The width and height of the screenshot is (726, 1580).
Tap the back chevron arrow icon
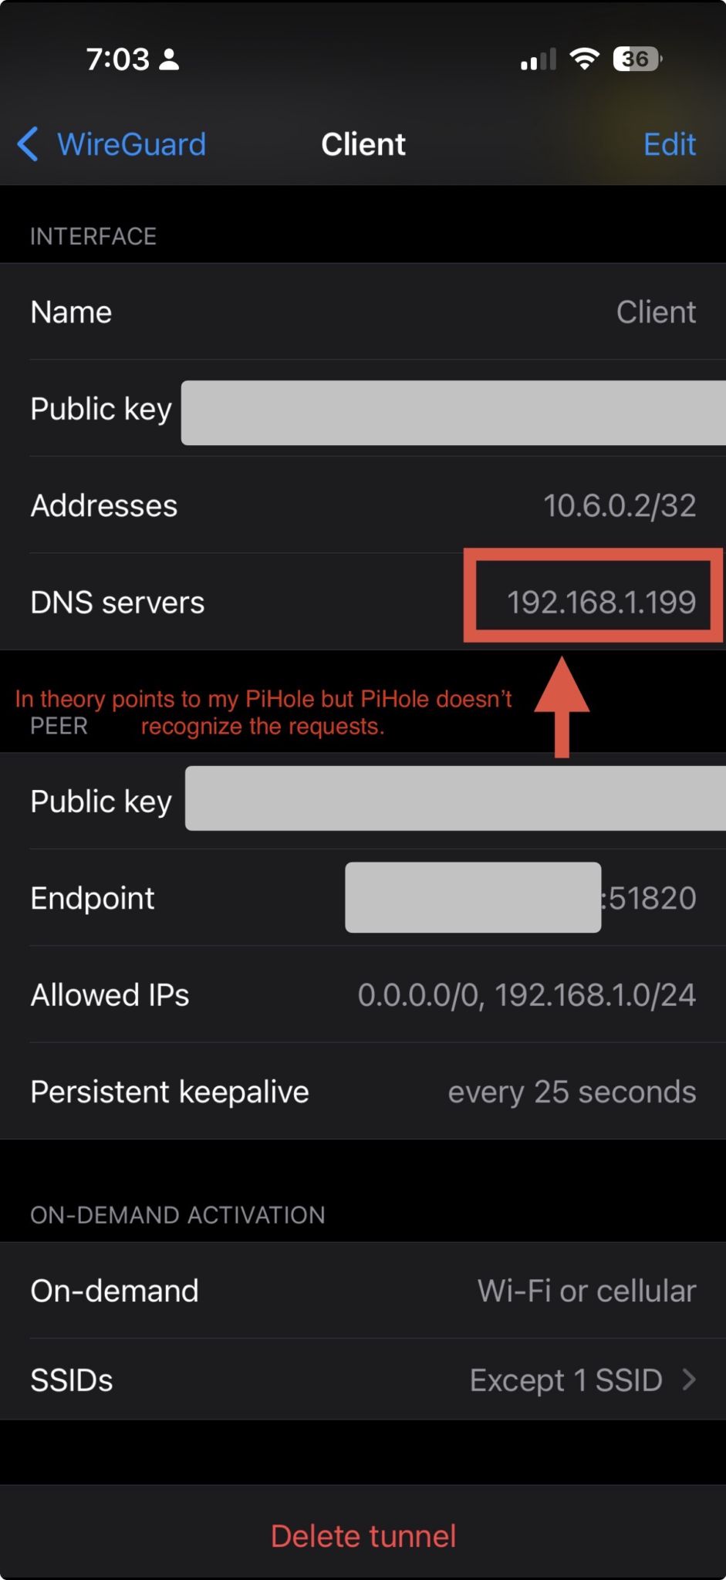28,144
